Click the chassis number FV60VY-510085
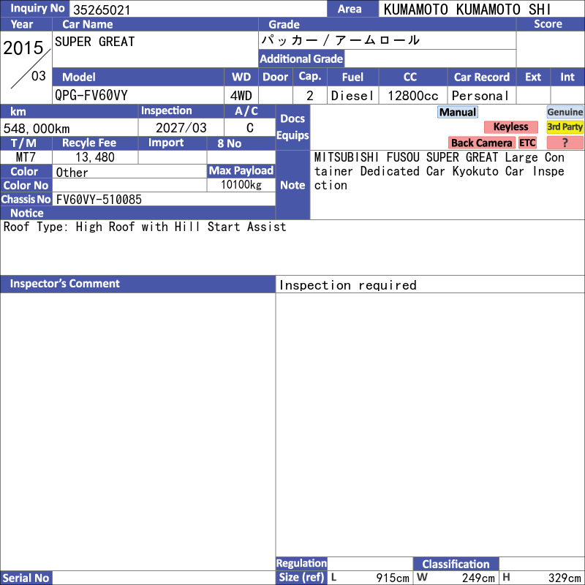 99,199
